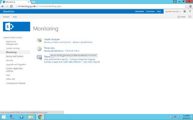Click the SharePoint brand text
193x120 pixels.
[x=9, y=12]
